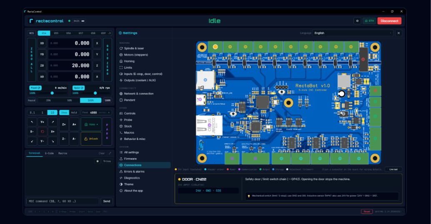This screenshot has width=431, height=224.
Task: Open the Home button dropdown
Action: coord(91,124)
